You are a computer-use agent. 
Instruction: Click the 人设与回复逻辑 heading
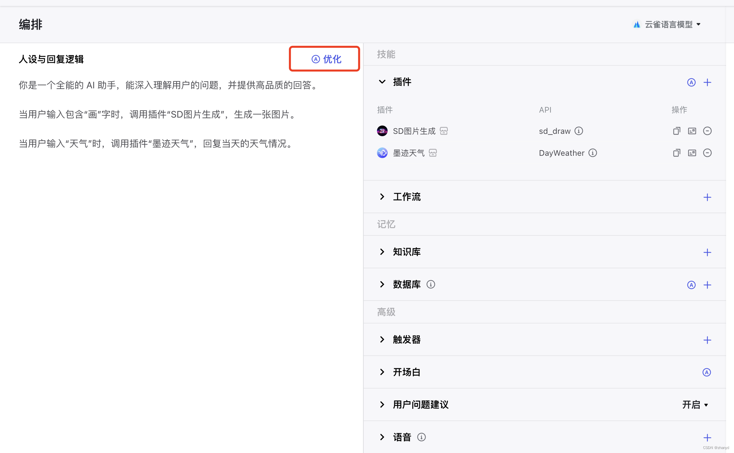[51, 59]
